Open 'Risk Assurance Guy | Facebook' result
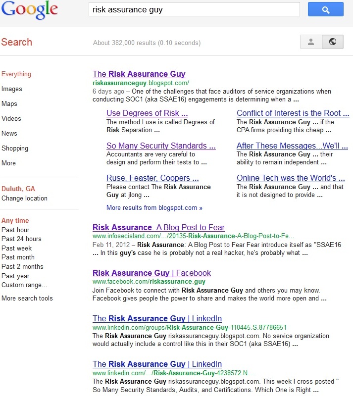The height and width of the screenshot is (400, 353). (x=152, y=273)
